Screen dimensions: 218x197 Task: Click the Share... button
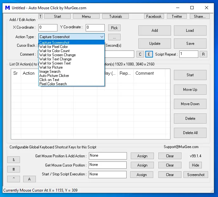200,17
